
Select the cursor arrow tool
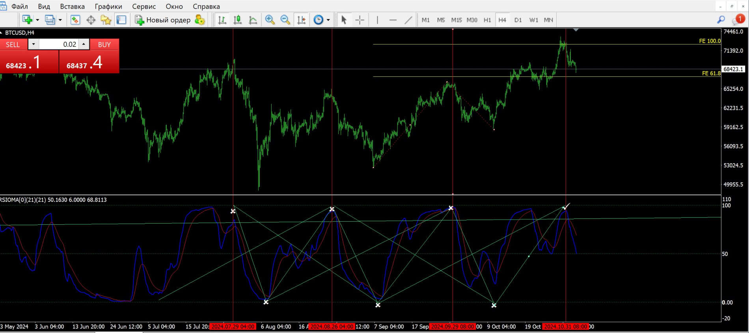(x=344, y=20)
